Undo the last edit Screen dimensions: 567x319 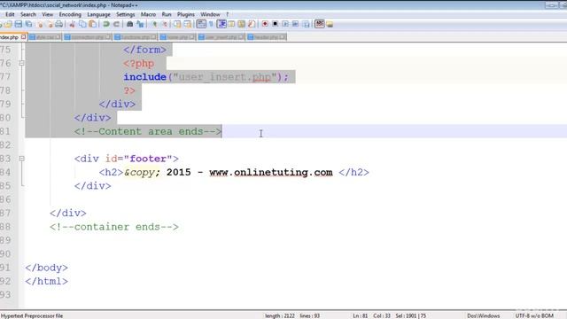coord(106,24)
